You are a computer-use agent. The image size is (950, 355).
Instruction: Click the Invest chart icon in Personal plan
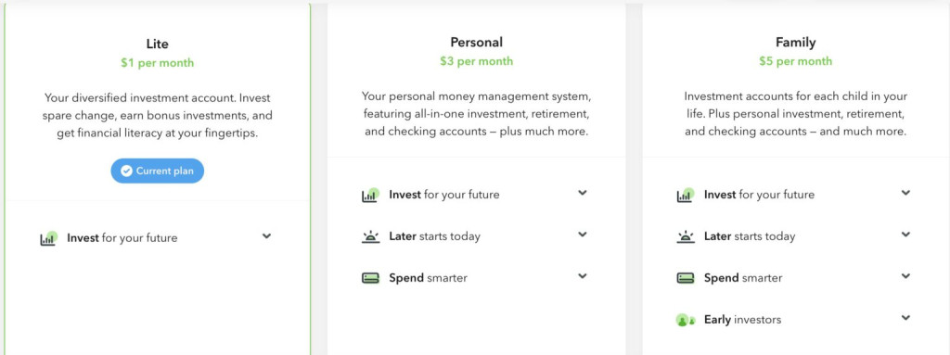[x=370, y=195]
